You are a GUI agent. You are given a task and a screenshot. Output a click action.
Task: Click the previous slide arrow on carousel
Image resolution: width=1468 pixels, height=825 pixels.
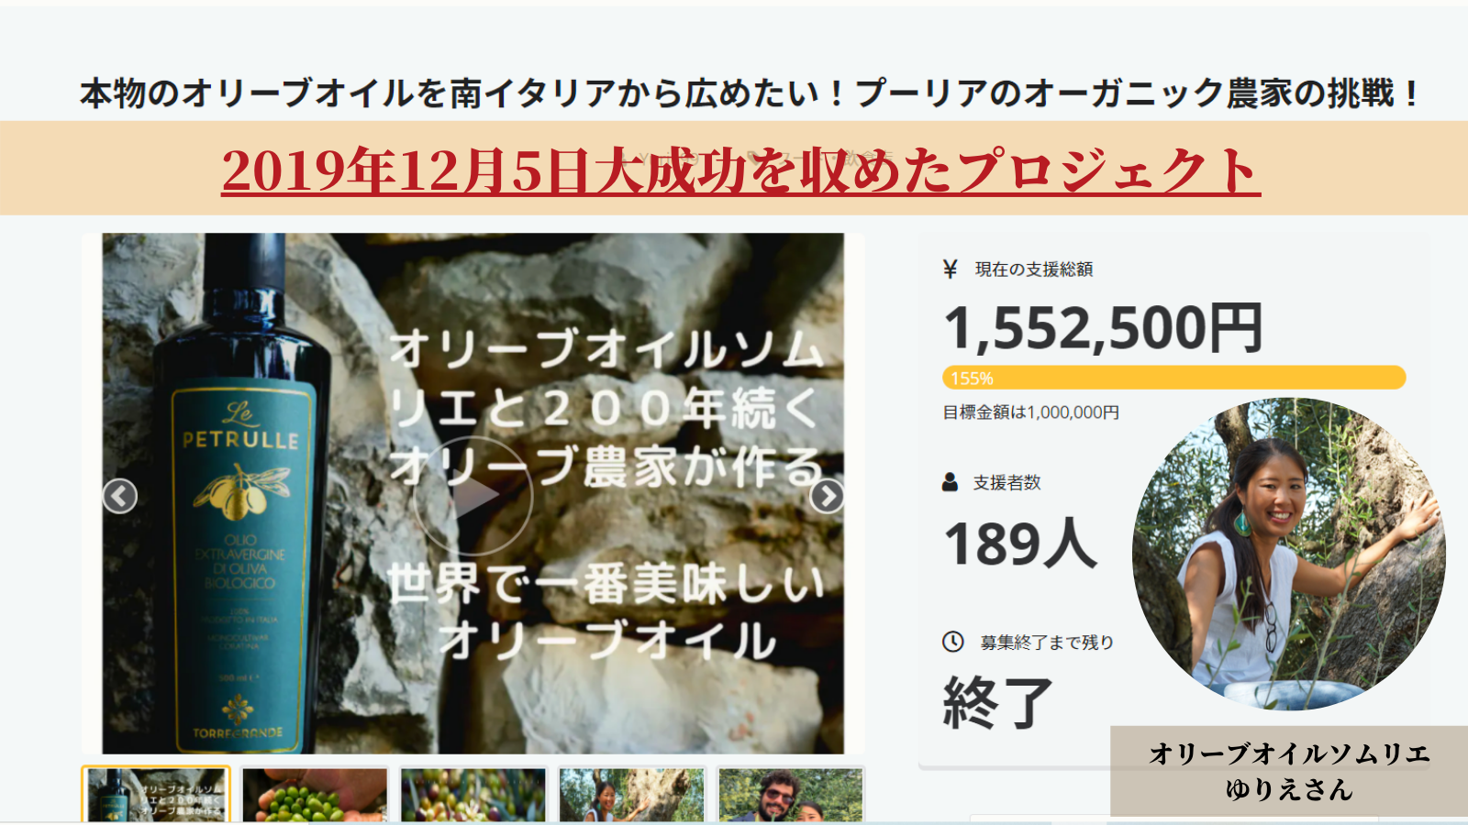click(x=119, y=496)
